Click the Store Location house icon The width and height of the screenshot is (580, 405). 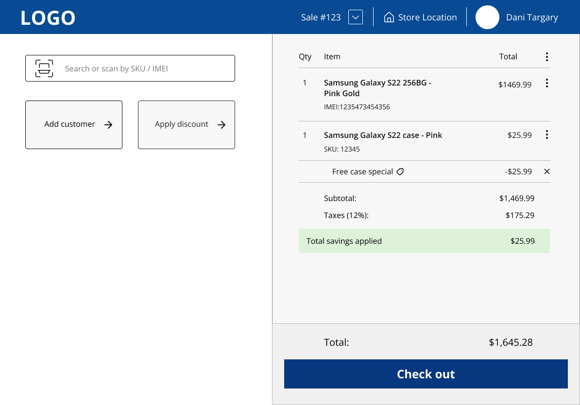(x=389, y=17)
